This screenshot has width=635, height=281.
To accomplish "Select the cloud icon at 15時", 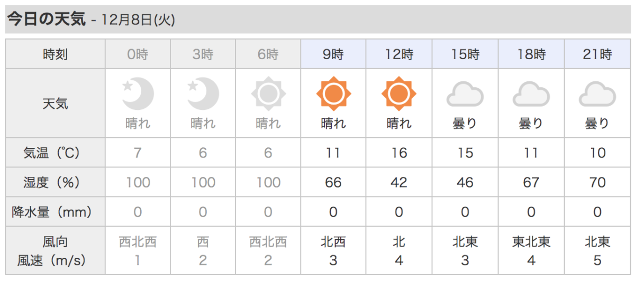I will click(465, 94).
